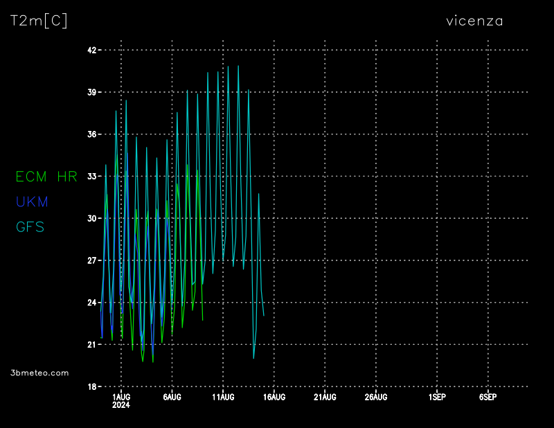Select the 16AUG date label
Viewport: 554px width, 428px height.
(x=274, y=397)
